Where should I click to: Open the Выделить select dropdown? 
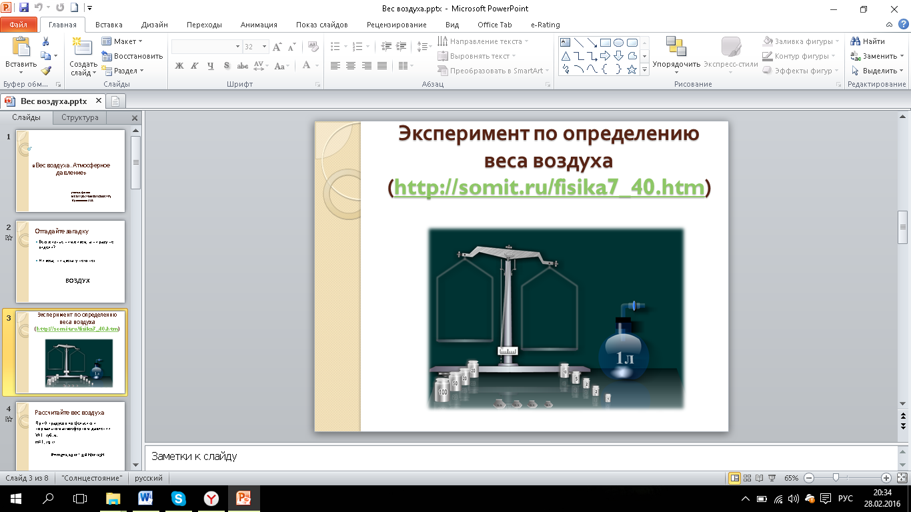pos(877,71)
